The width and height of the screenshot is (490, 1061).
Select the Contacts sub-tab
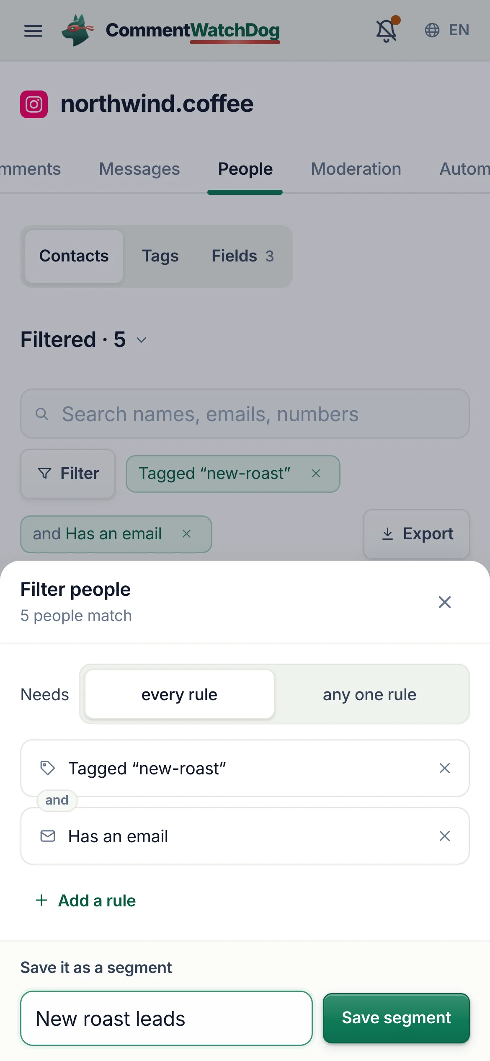pyautogui.click(x=74, y=256)
